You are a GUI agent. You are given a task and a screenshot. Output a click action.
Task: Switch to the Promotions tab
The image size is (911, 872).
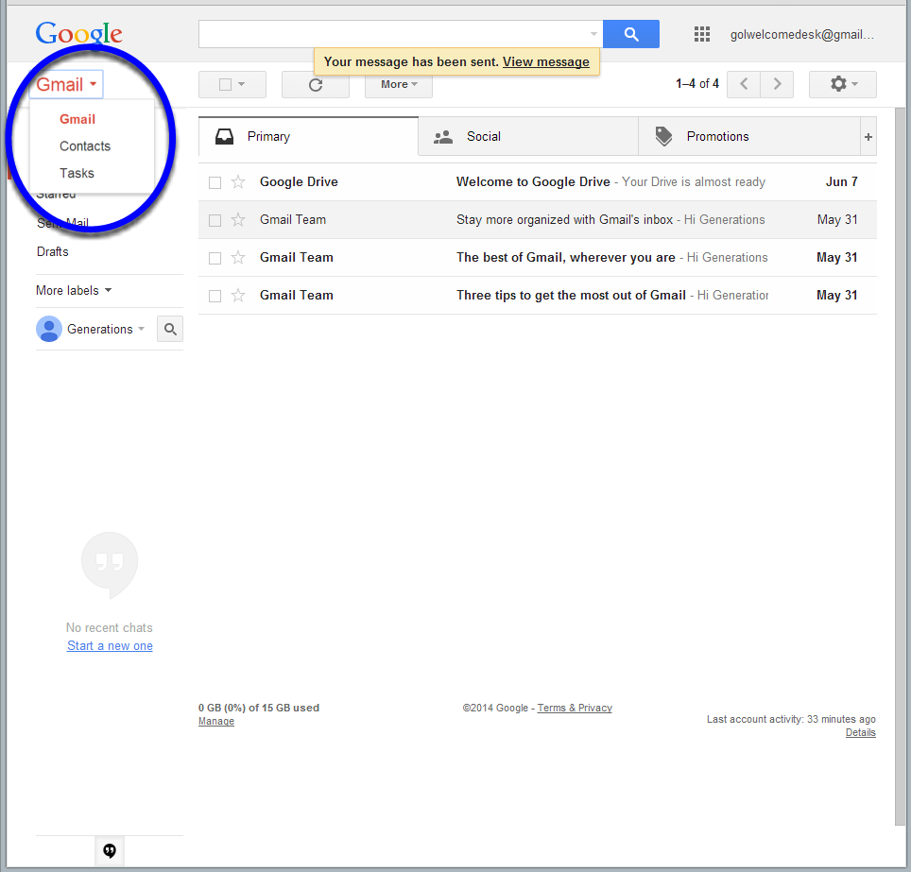749,137
